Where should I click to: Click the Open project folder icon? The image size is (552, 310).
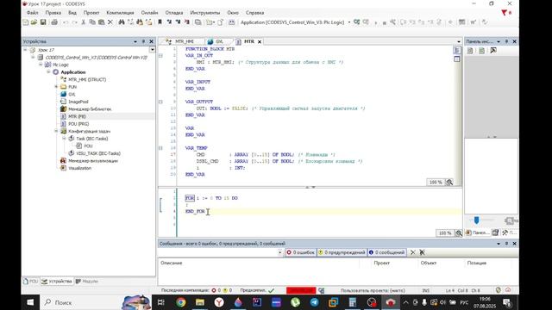coord(34,22)
